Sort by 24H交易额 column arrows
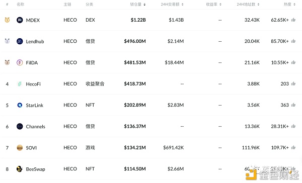Screen dimensions: 302x183 [182, 5]
